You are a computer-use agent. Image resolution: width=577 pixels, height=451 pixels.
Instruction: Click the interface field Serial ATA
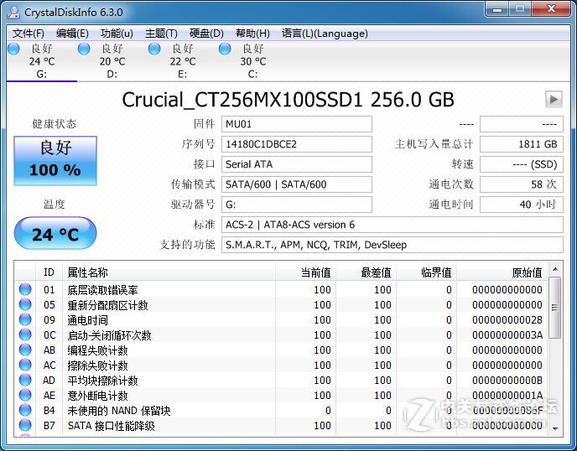297,164
